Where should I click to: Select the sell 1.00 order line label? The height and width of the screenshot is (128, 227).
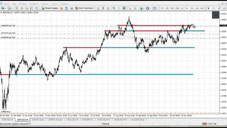pos(8,26)
